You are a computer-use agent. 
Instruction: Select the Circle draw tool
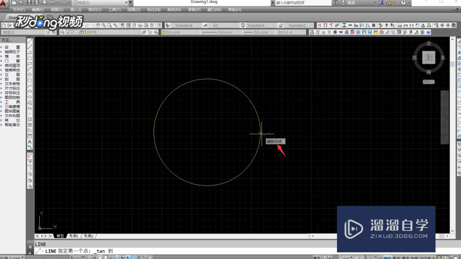[30, 75]
